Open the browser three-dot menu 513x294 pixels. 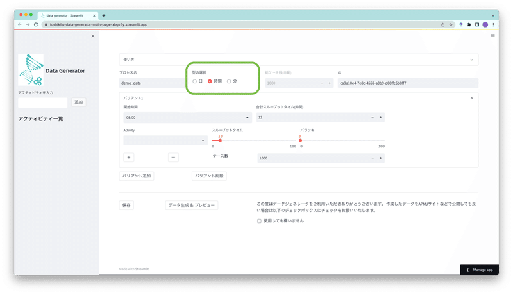tap(493, 24)
